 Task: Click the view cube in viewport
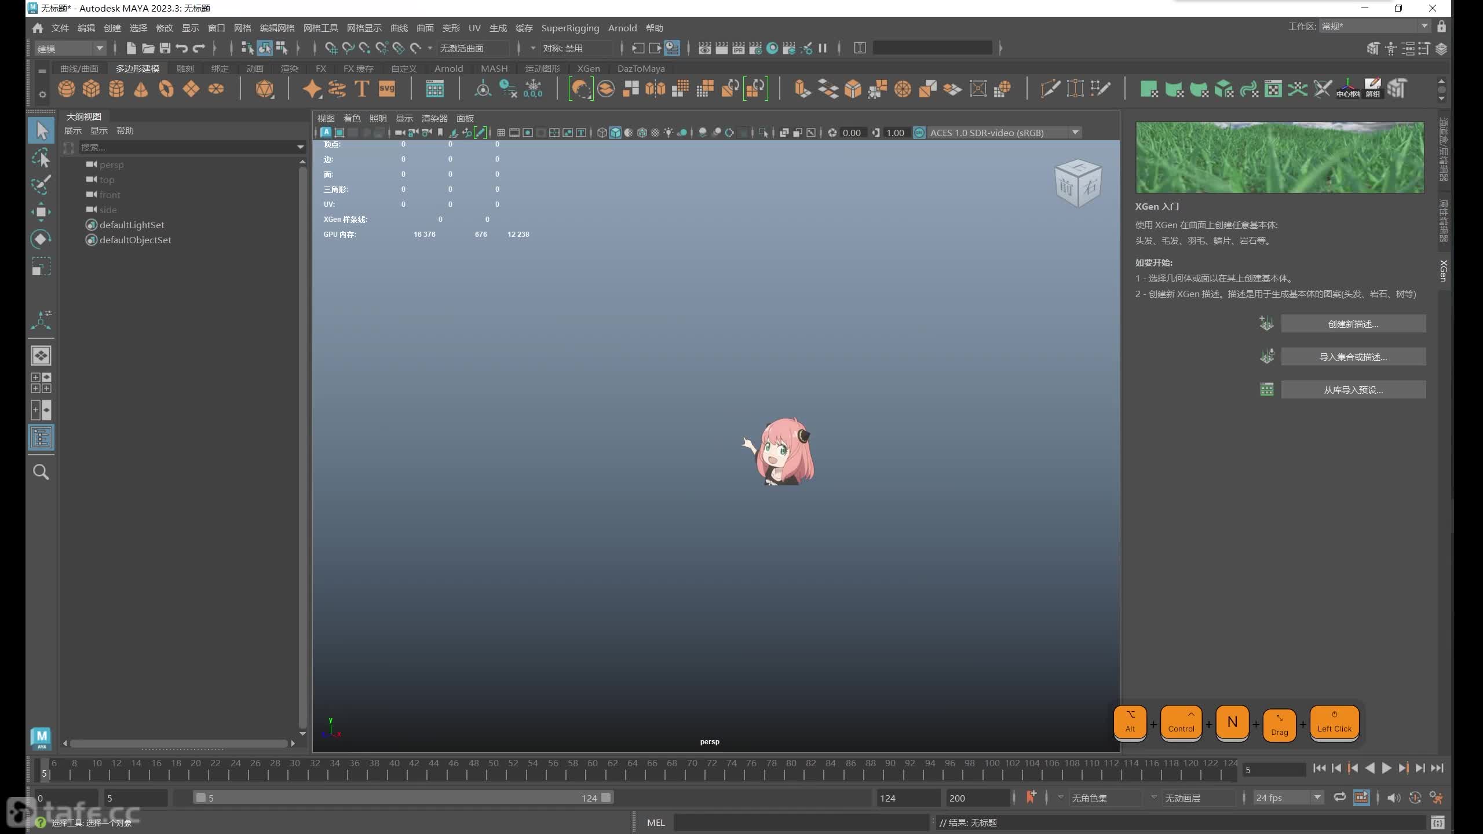[1077, 184]
